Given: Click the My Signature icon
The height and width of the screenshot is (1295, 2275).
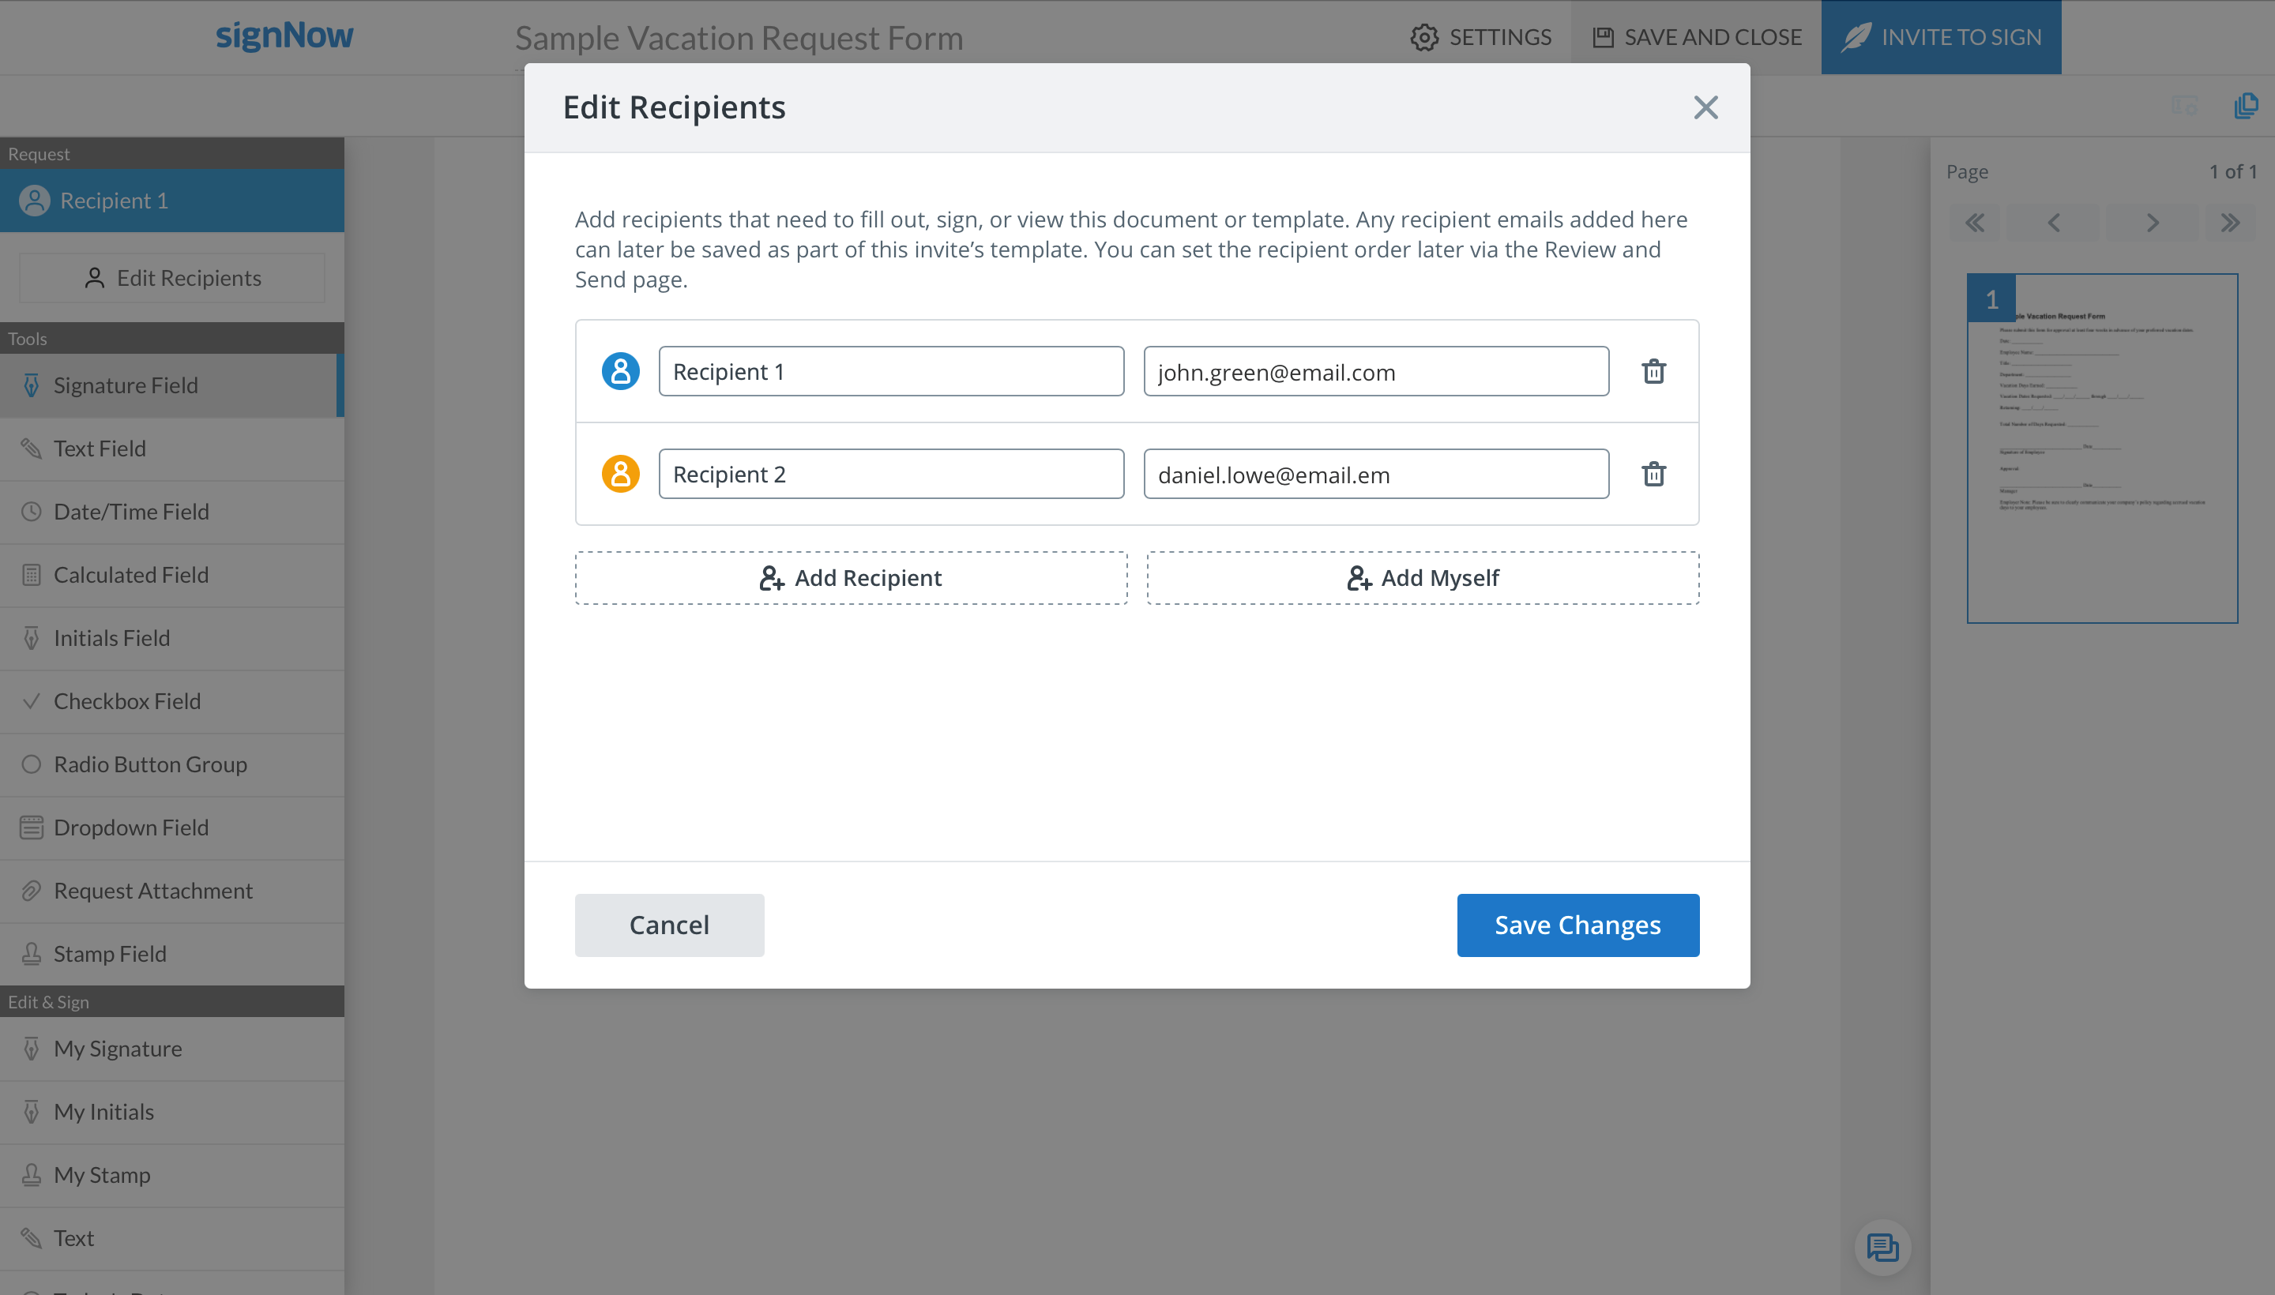Looking at the screenshot, I should (x=32, y=1048).
